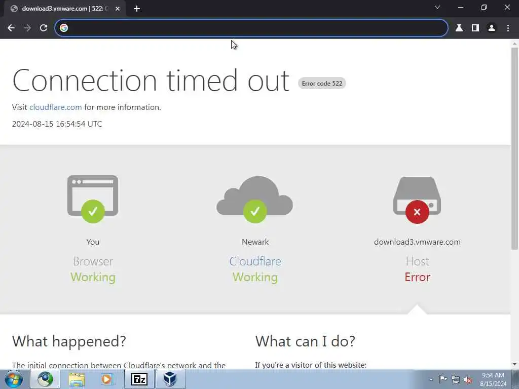Click the Error code 522 badge

click(322, 84)
